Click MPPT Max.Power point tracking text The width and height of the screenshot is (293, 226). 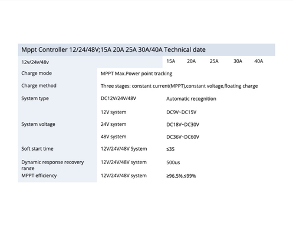136,74
